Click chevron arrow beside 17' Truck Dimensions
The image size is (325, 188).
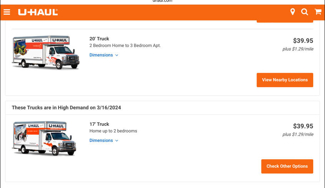pyautogui.click(x=117, y=141)
